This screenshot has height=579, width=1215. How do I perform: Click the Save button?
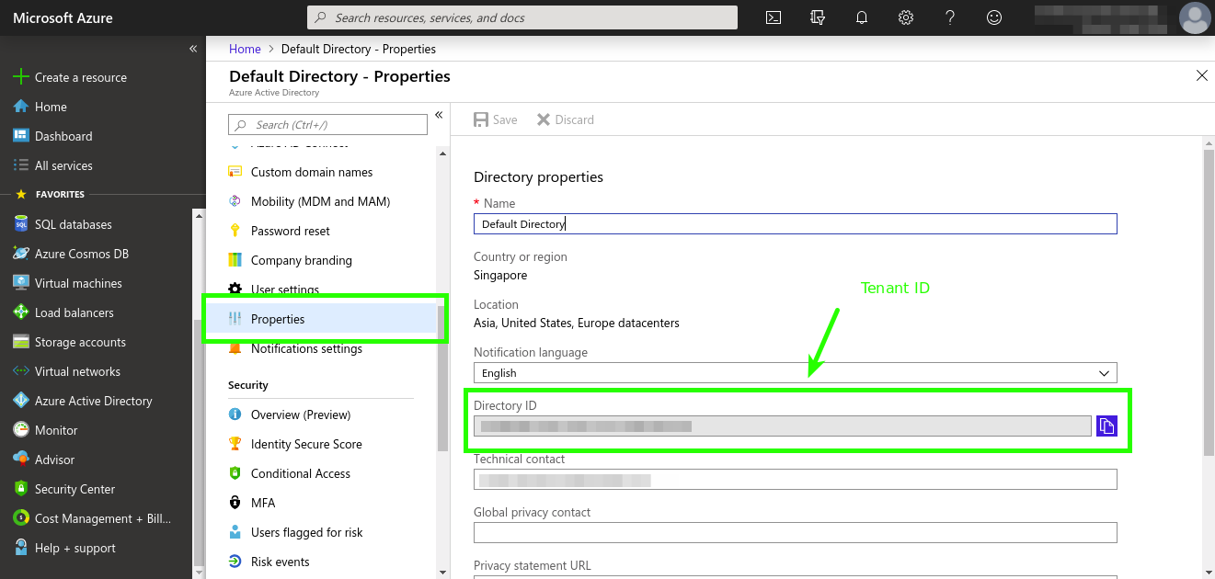pyautogui.click(x=495, y=119)
